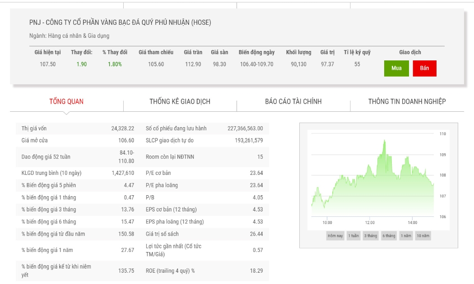Click the Giá hiện tại value 107.50

pos(48,64)
